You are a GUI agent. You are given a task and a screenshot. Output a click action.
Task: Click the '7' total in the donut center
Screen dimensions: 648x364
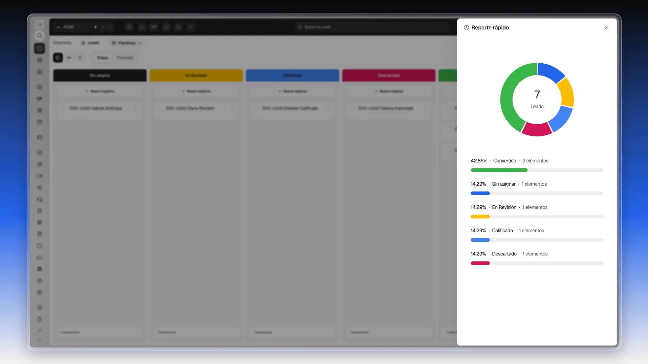point(537,94)
